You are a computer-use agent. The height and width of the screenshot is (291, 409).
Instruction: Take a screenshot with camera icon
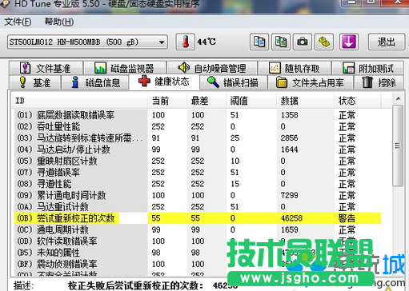point(303,42)
